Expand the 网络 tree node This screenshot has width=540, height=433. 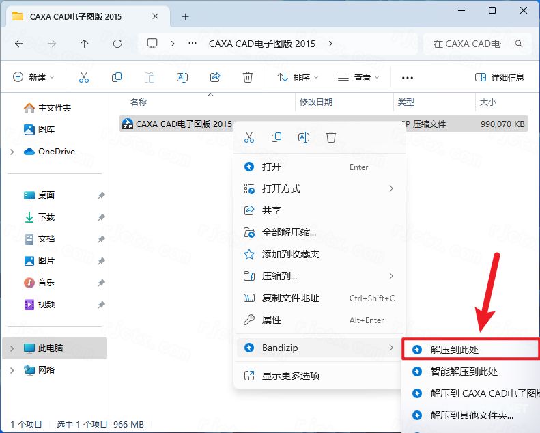pyautogui.click(x=12, y=370)
